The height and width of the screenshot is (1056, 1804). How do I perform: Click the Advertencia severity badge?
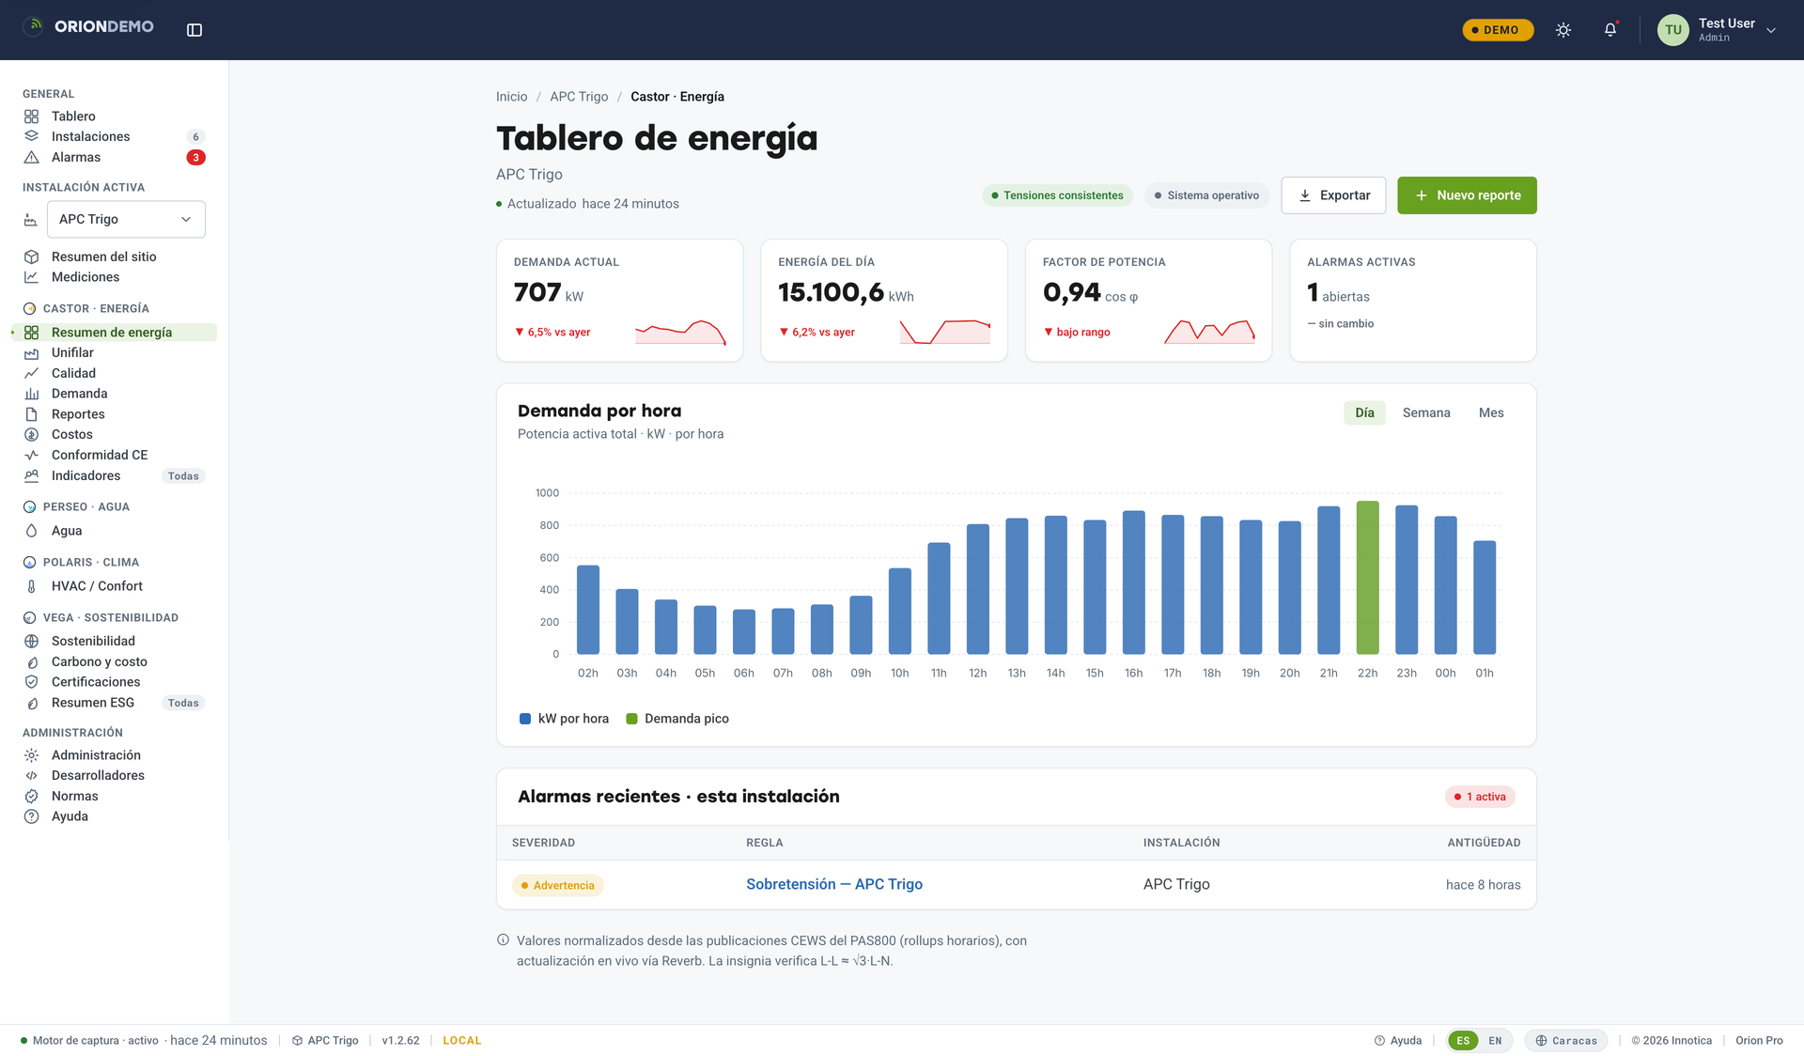tap(558, 886)
